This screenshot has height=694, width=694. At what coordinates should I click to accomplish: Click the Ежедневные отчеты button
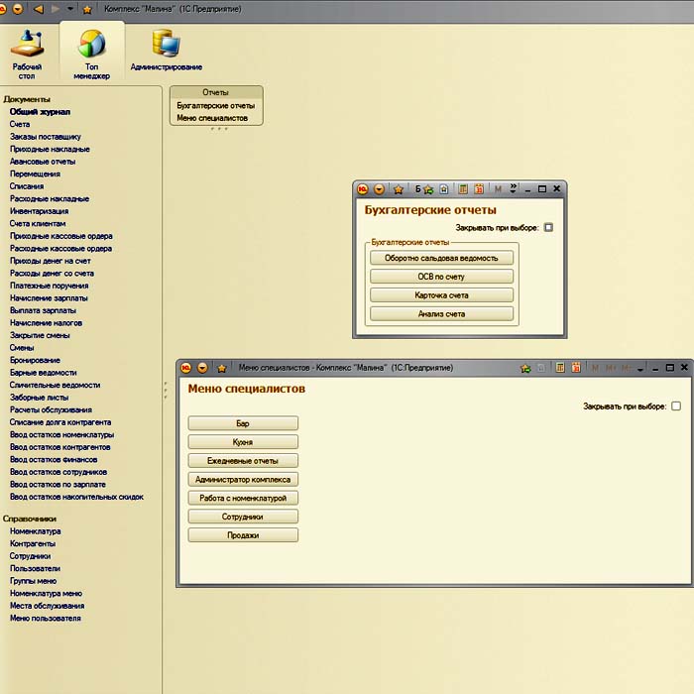coord(243,461)
